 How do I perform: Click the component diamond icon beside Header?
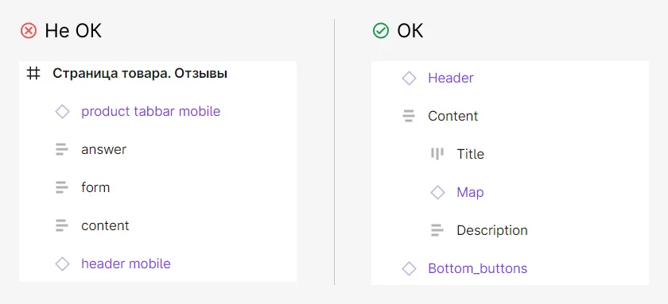(409, 79)
